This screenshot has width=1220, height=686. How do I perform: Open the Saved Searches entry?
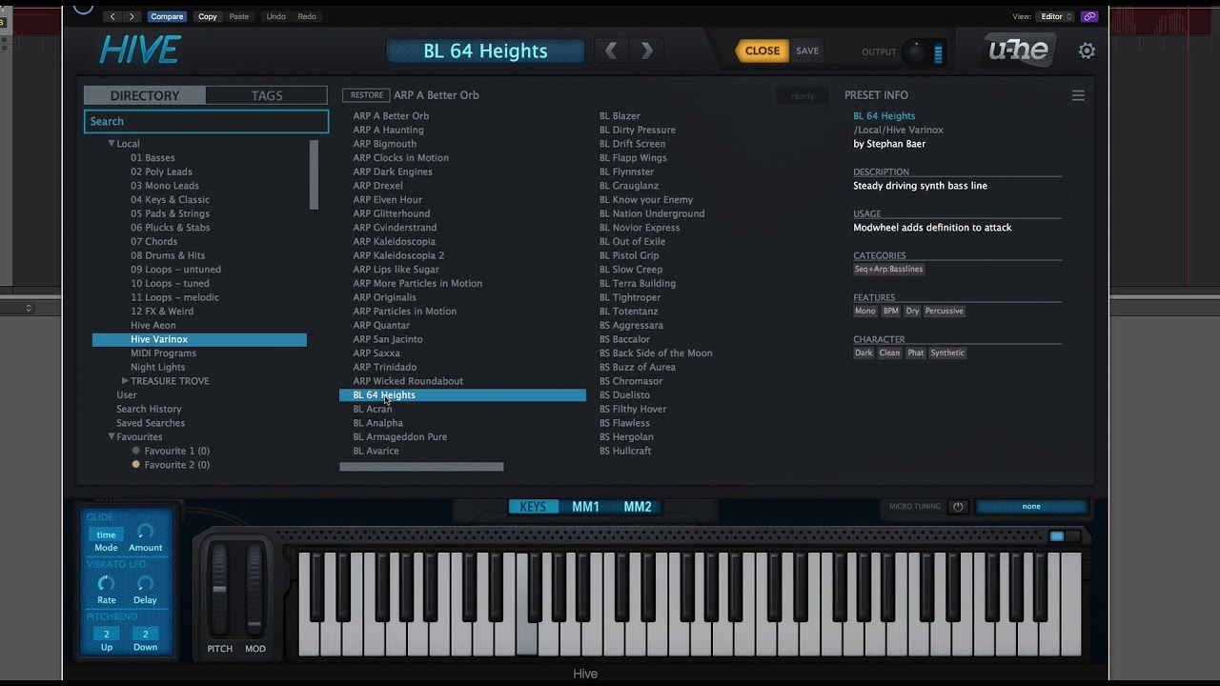coord(151,423)
